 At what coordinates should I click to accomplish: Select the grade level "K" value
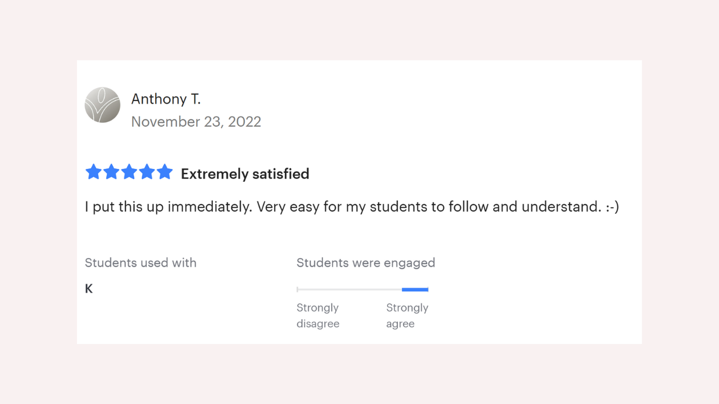pyautogui.click(x=89, y=289)
